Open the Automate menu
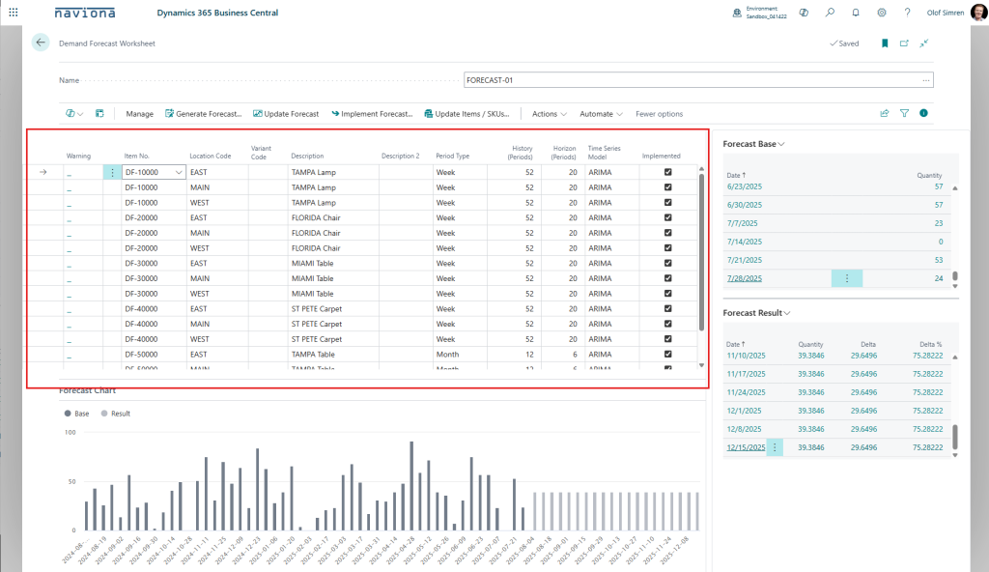The image size is (989, 572). click(x=601, y=114)
